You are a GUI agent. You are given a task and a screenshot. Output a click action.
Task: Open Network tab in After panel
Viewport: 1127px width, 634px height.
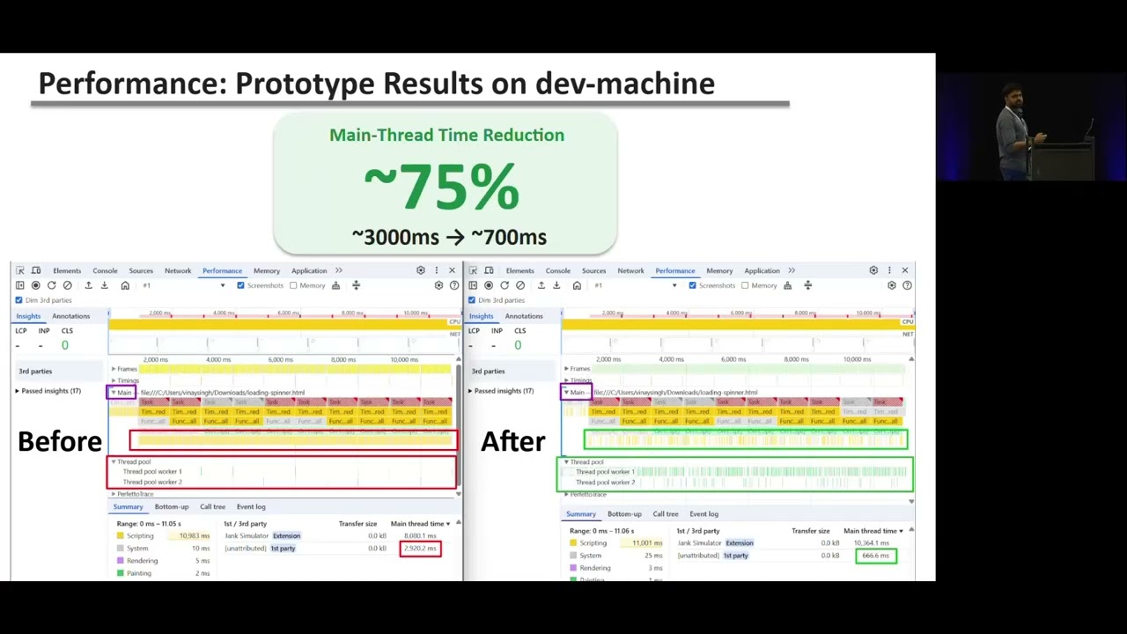[630, 270]
